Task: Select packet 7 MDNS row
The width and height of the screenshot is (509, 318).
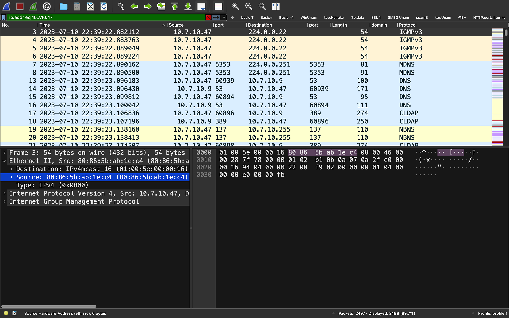Action: click(x=246, y=64)
